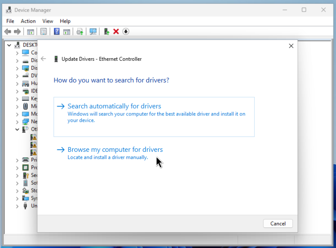Collapse the DESKTOP root tree node
336x248 pixels.
coord(9,45)
